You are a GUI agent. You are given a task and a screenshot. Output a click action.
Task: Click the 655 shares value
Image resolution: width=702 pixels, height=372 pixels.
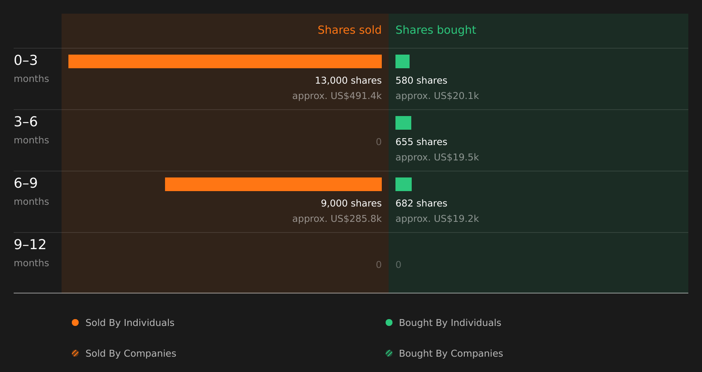coord(421,142)
